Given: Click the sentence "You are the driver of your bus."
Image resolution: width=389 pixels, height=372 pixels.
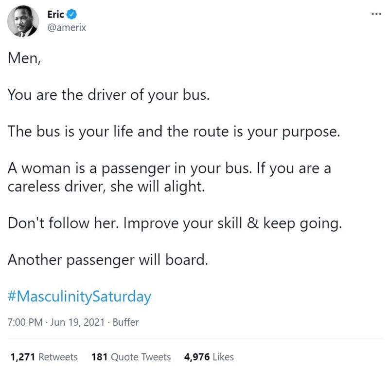Looking at the screenshot, I should [x=108, y=95].
